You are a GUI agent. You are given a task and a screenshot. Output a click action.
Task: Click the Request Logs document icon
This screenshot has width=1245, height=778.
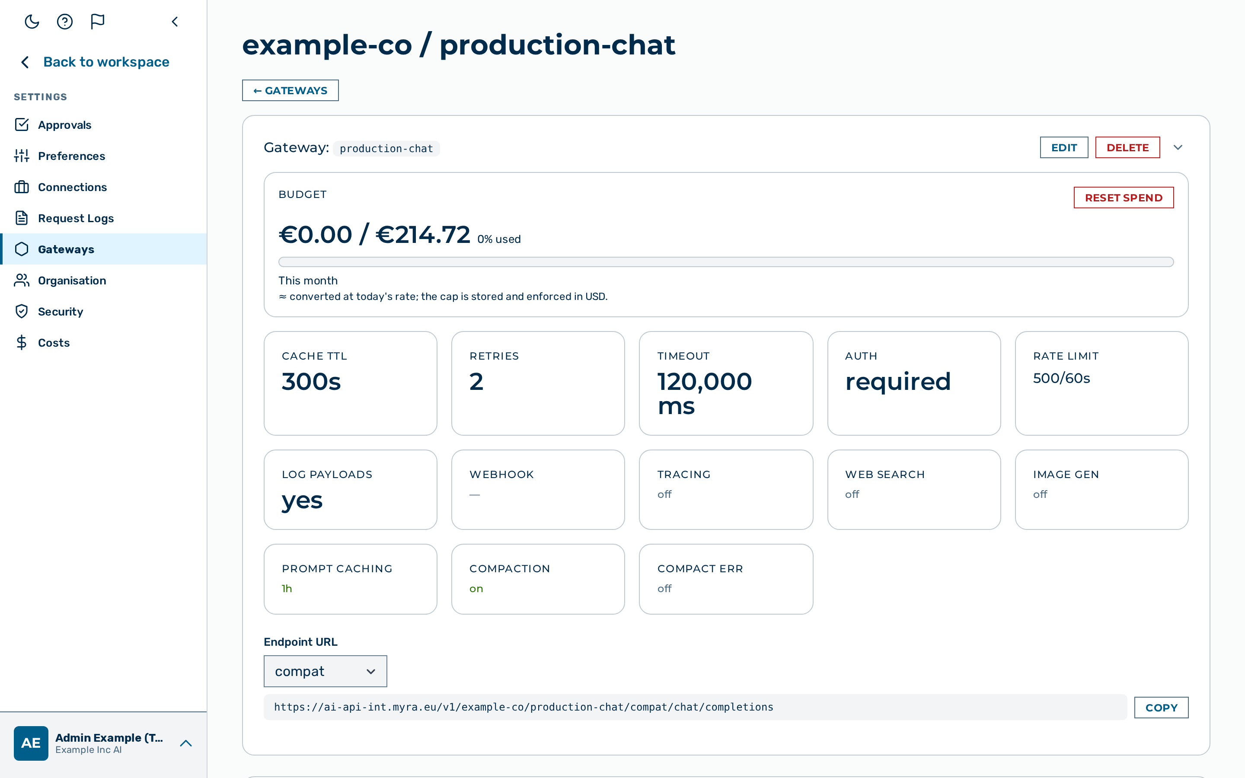(x=22, y=218)
